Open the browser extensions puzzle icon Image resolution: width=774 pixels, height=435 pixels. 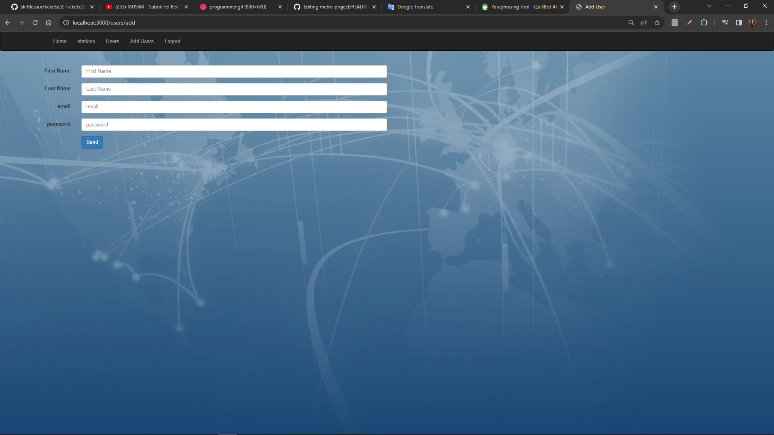[x=704, y=23]
